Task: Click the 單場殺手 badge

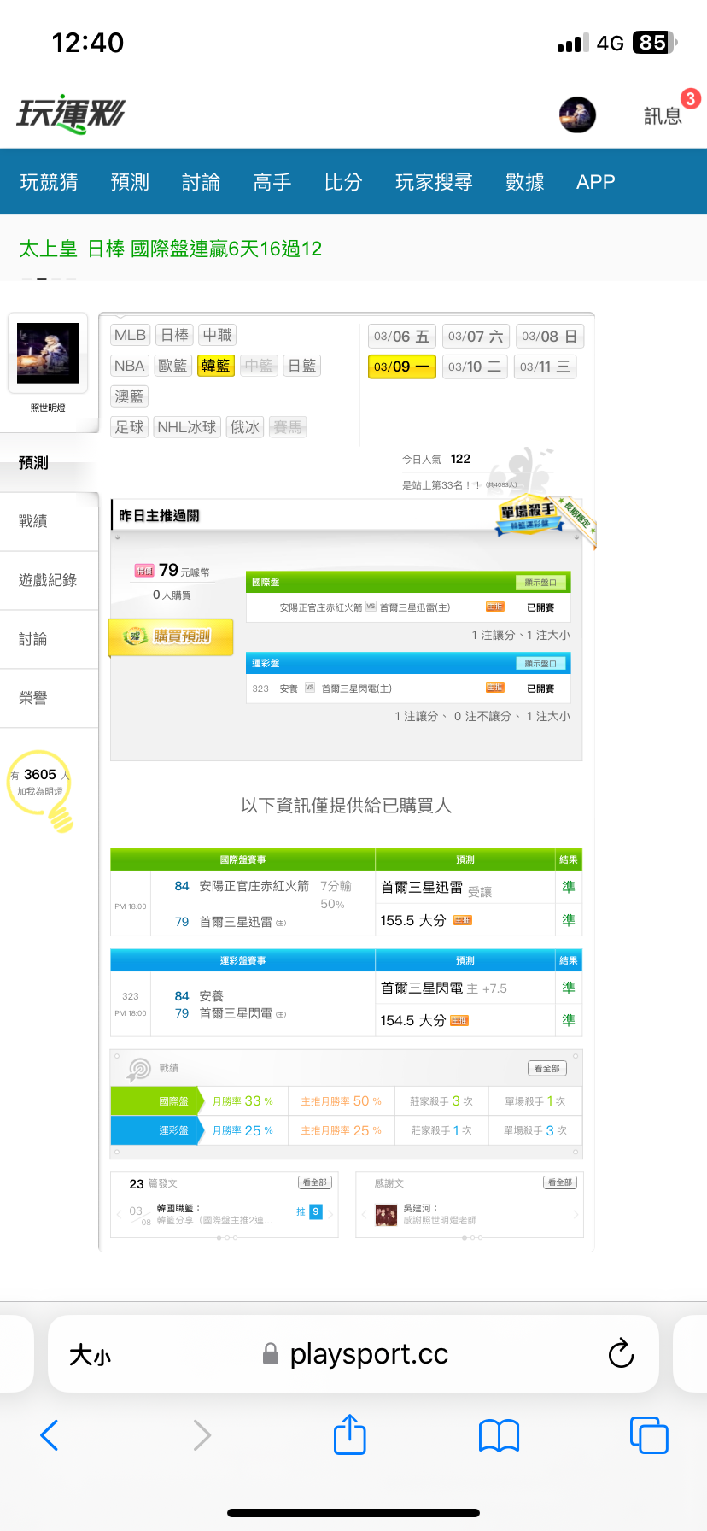Action: [x=529, y=515]
